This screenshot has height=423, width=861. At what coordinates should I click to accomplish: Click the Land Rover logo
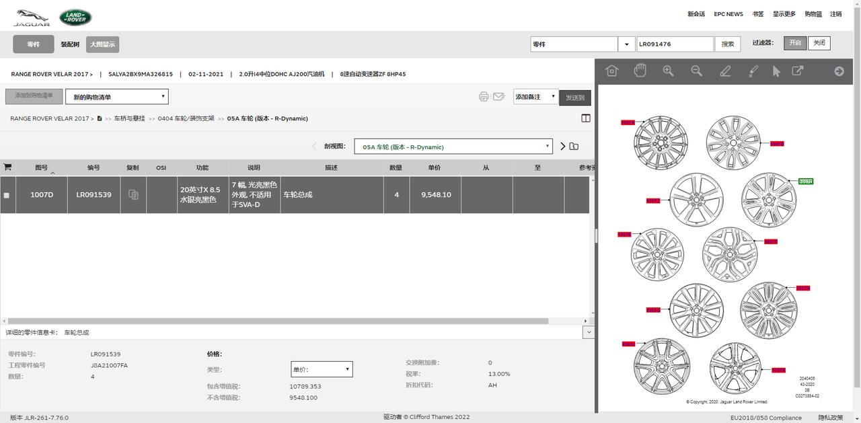click(75, 17)
